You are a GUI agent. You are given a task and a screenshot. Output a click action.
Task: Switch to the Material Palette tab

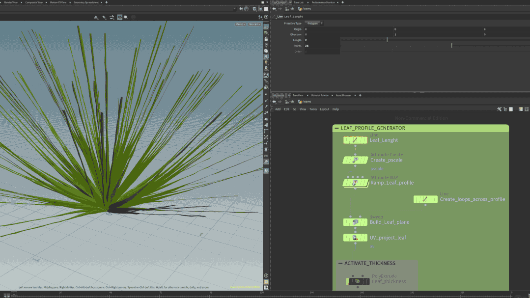(x=320, y=95)
